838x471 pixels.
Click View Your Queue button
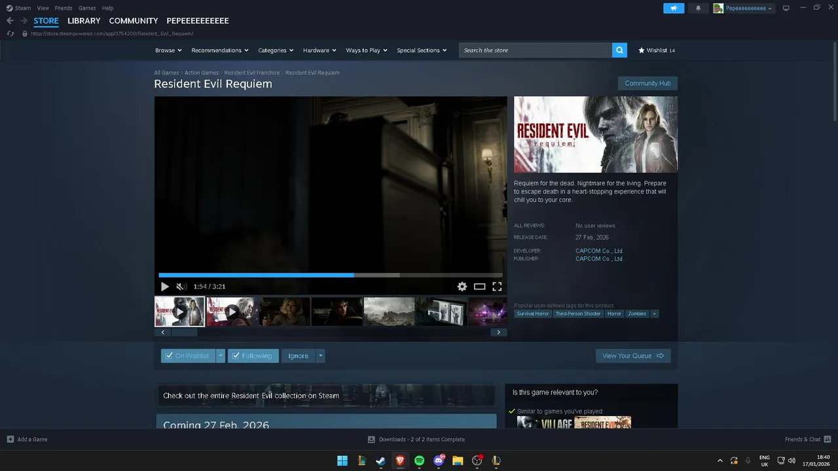pos(633,356)
